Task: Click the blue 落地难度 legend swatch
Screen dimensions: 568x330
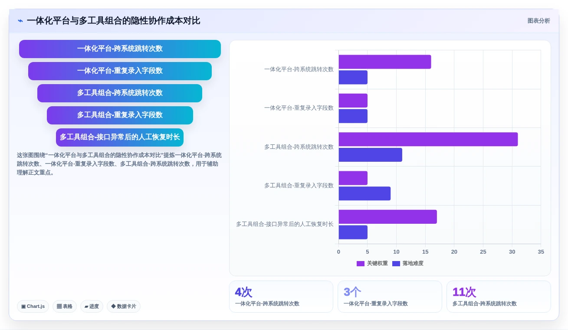Action: tap(396, 264)
